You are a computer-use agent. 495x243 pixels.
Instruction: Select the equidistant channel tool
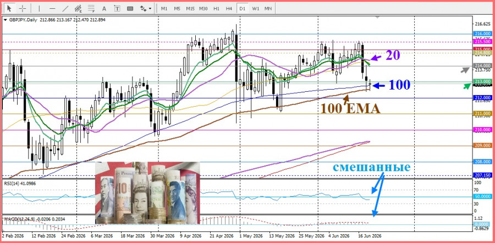[x=78, y=8]
